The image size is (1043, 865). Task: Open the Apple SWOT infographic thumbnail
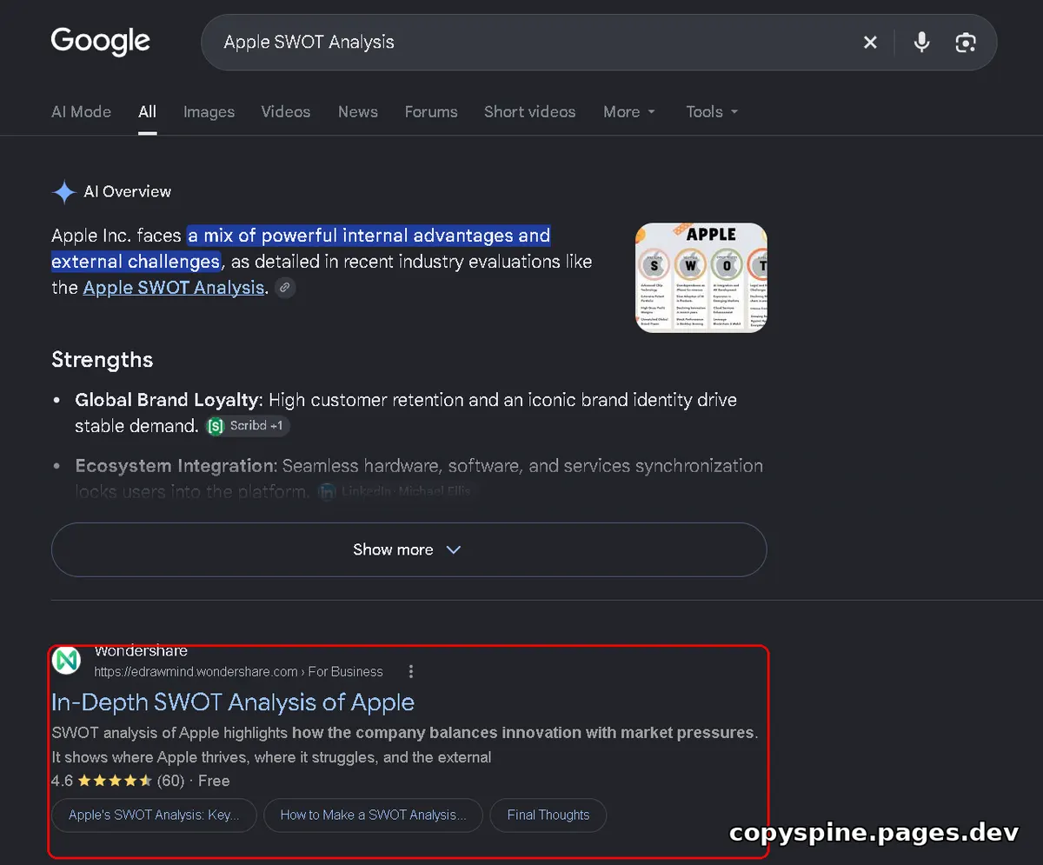click(701, 278)
